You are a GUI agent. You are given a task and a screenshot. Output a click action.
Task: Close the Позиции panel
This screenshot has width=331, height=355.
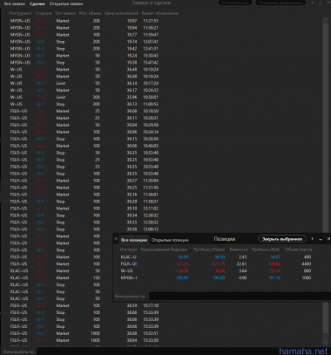click(328, 239)
